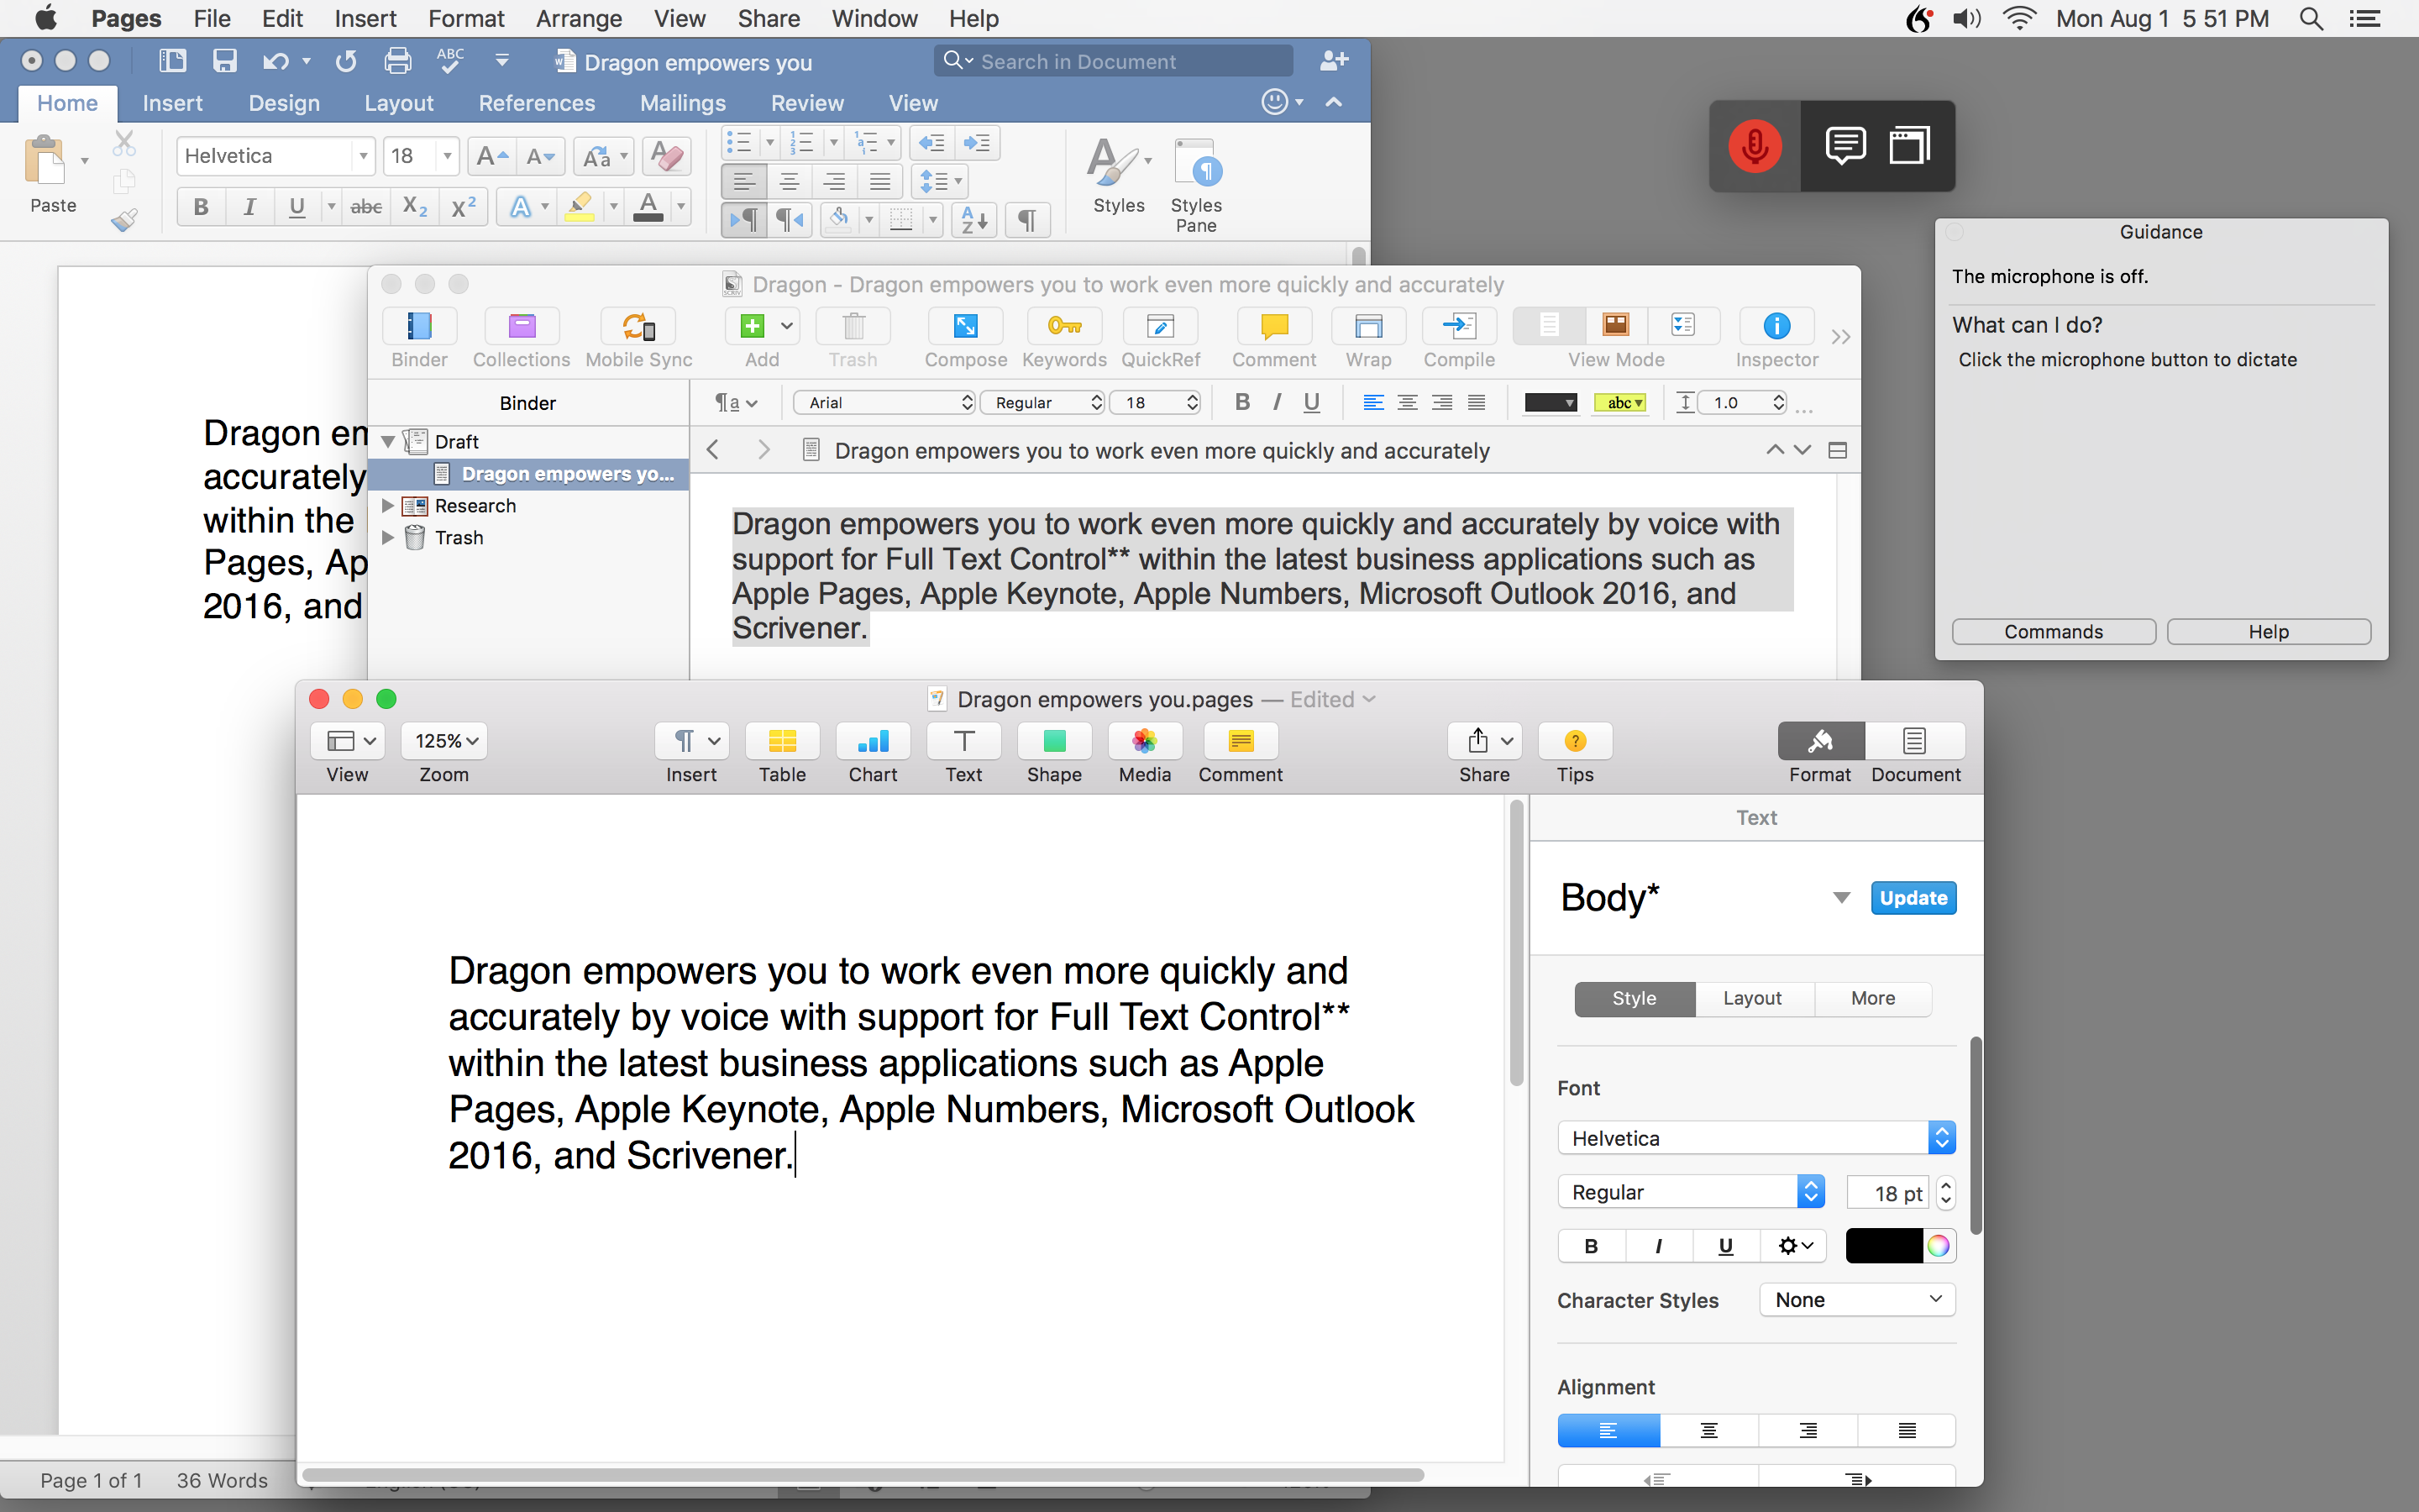2419x1512 pixels.
Task: Collapse Draft folder in Scrivener binder
Action: click(388, 442)
